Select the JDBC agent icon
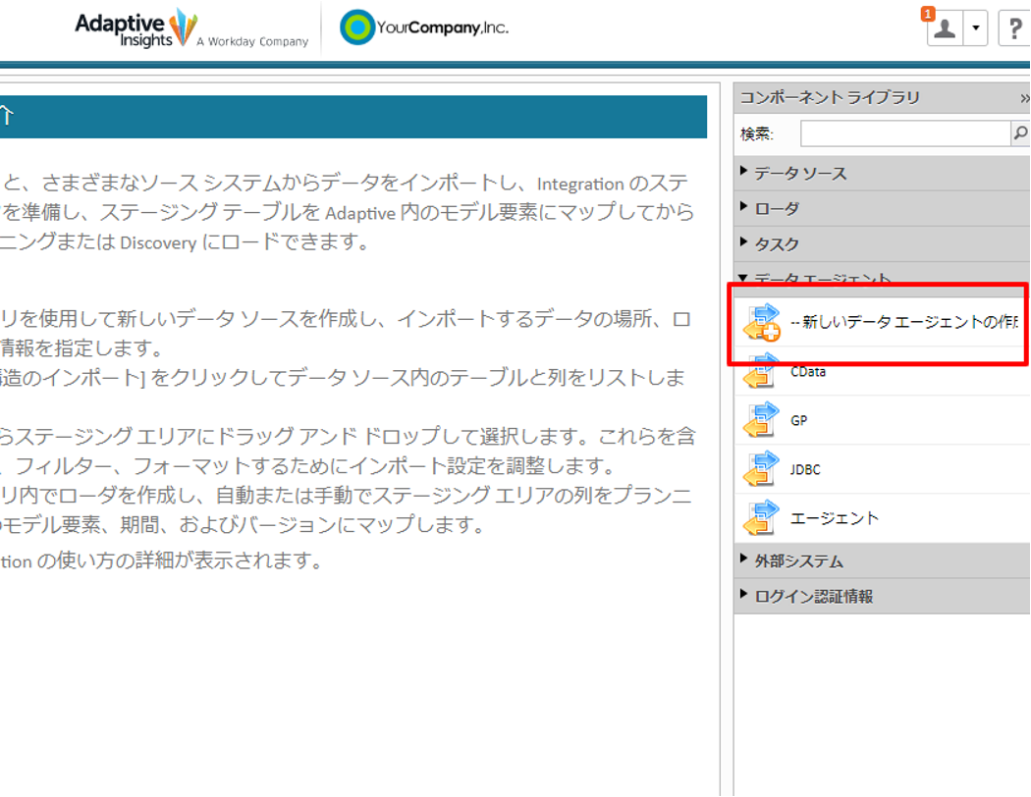This screenshot has width=1031, height=797. pyautogui.click(x=761, y=469)
